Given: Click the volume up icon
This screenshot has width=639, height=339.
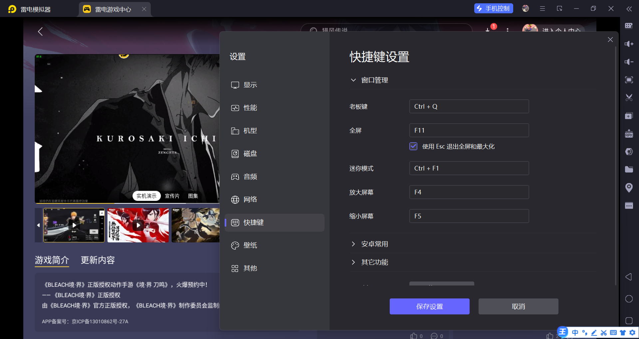Looking at the screenshot, I should point(629,44).
